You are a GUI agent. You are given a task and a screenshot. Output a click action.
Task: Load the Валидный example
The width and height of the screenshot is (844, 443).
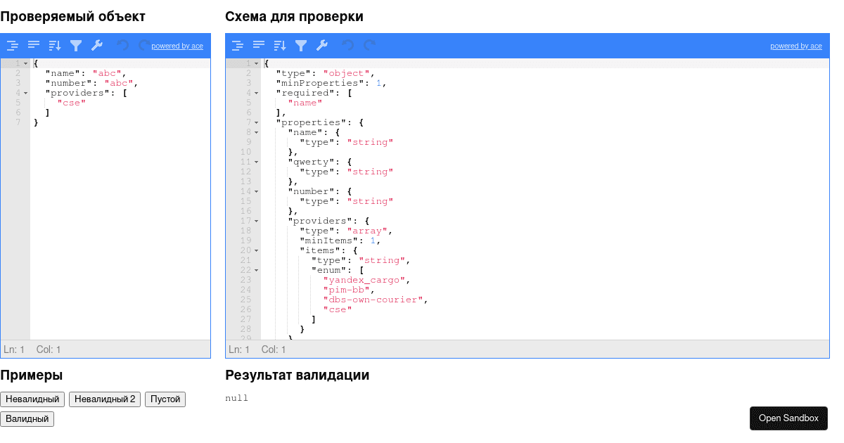pos(27,419)
